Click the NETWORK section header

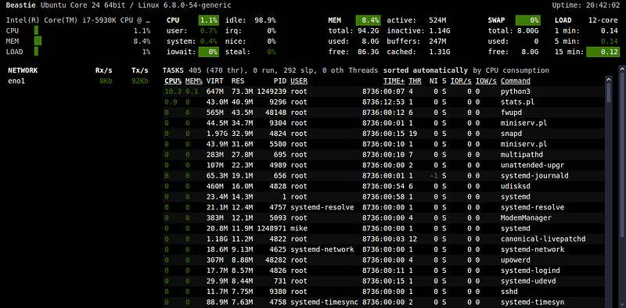coord(23,70)
